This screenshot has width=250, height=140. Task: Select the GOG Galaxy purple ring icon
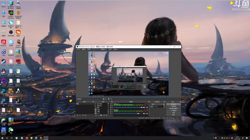[3, 82]
